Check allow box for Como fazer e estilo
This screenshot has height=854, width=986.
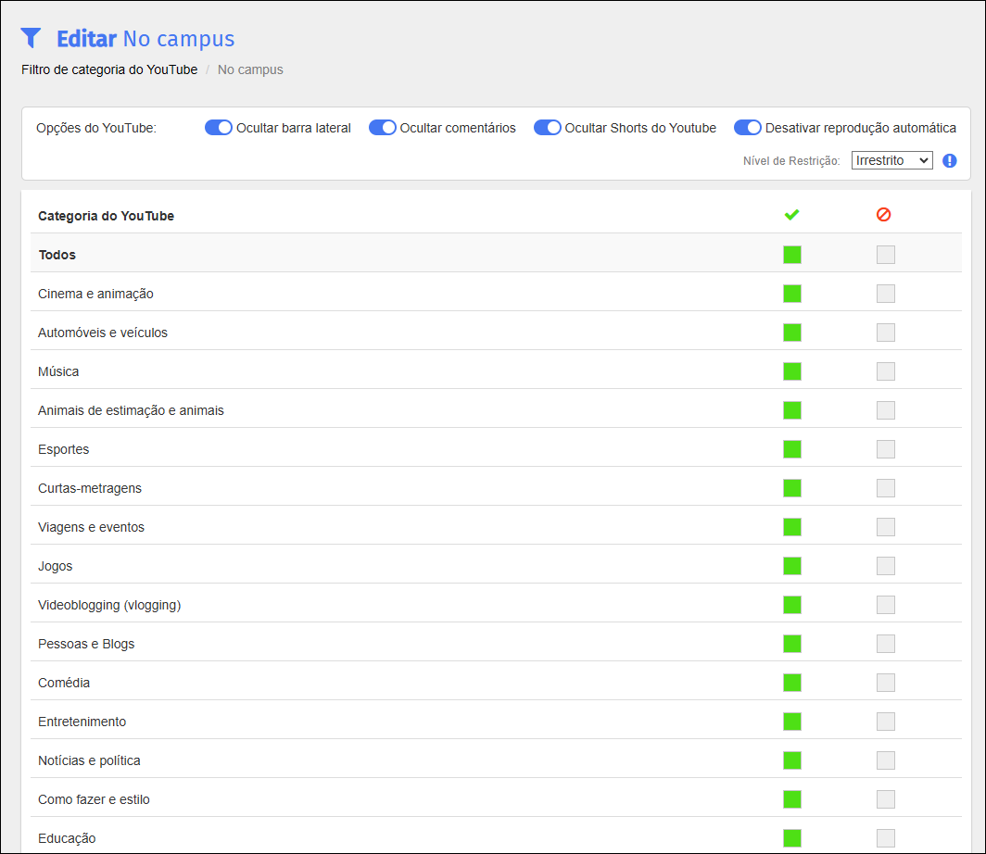pos(792,800)
